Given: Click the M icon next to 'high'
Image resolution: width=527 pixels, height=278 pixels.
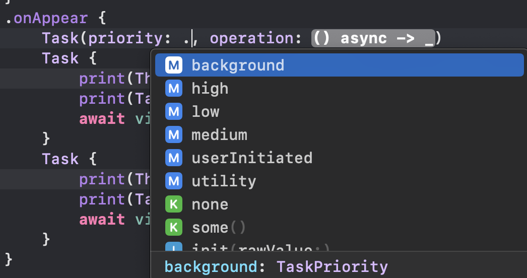Looking at the screenshot, I should tap(174, 89).
